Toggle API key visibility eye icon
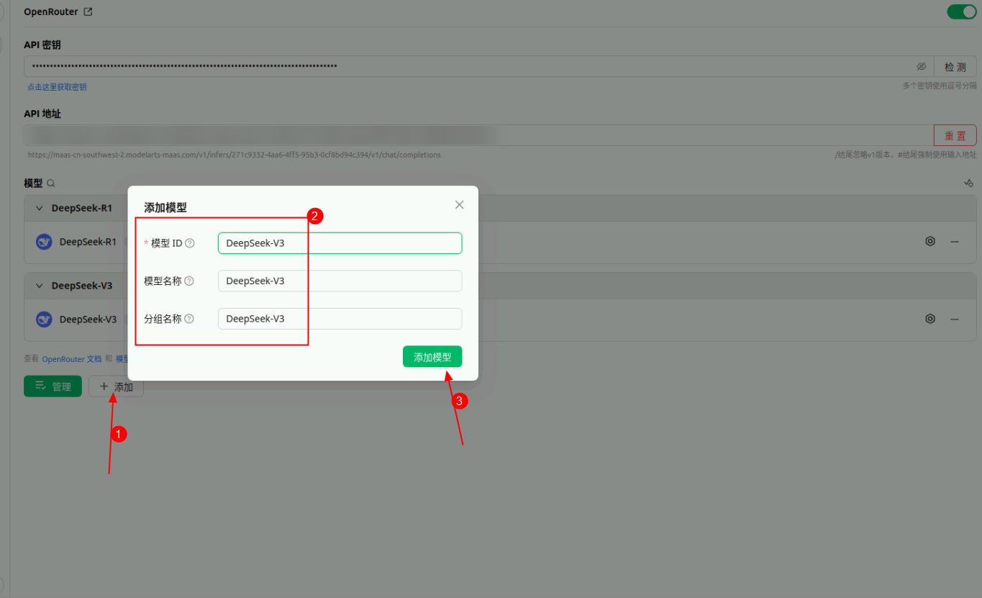Viewport: 982px width, 598px height. (921, 66)
